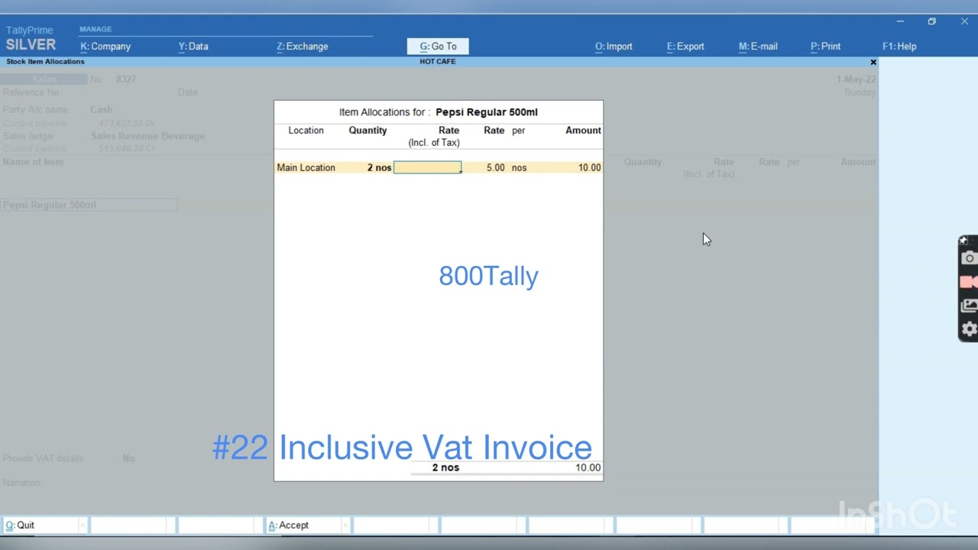Open the E: Export menu
Image resolution: width=978 pixels, height=550 pixels.
tap(685, 47)
